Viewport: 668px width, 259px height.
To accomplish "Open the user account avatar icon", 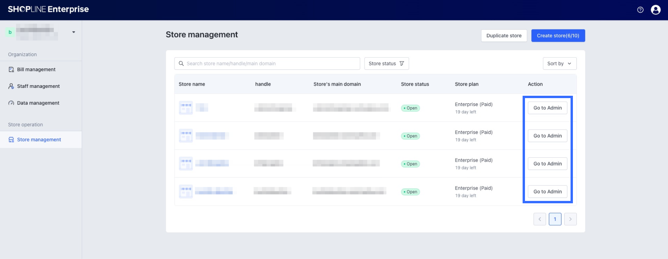I will tap(656, 10).
